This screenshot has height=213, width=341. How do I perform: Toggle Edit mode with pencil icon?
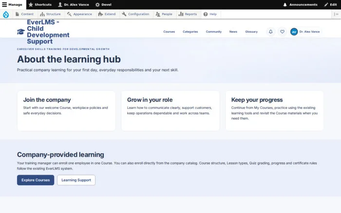pos(330,4)
